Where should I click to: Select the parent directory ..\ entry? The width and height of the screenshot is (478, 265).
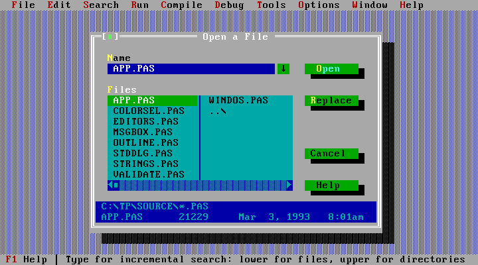pyautogui.click(x=218, y=111)
